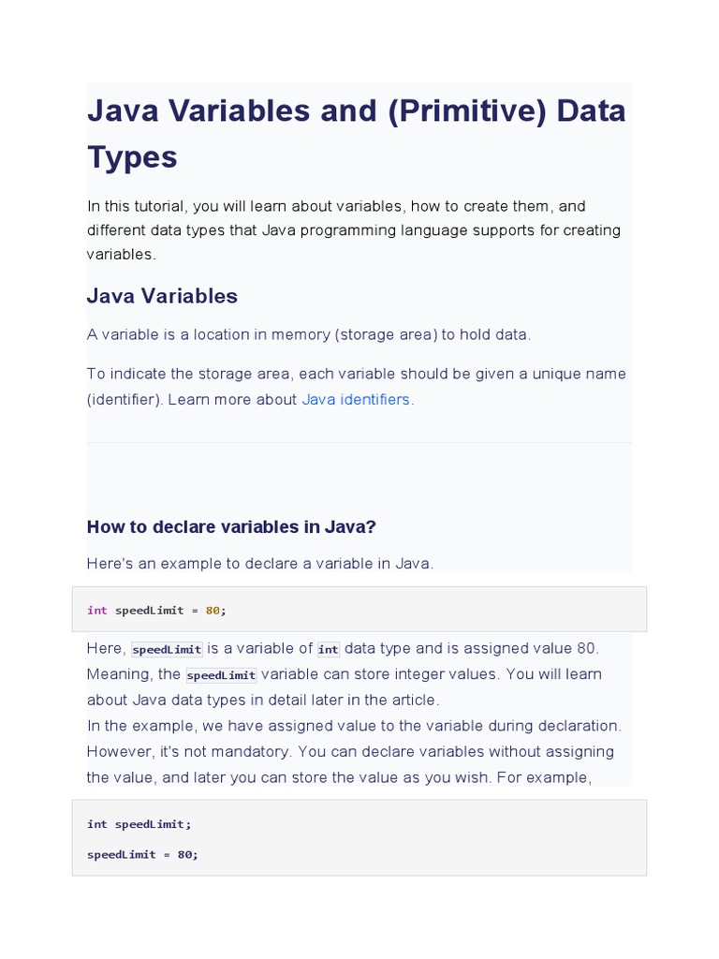The width and height of the screenshot is (719, 959).
Task: Click inline code 'speedLimit' after 'Meaning, the'
Action: click(x=221, y=675)
